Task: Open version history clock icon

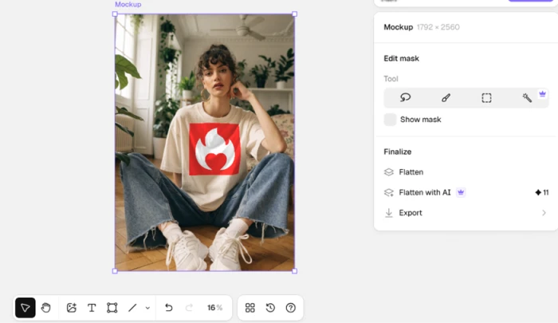Action: click(x=270, y=308)
